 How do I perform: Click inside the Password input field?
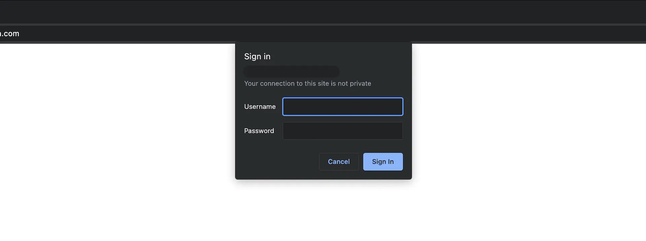[342, 131]
